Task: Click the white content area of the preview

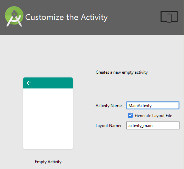Action: pyautogui.click(x=48, y=119)
